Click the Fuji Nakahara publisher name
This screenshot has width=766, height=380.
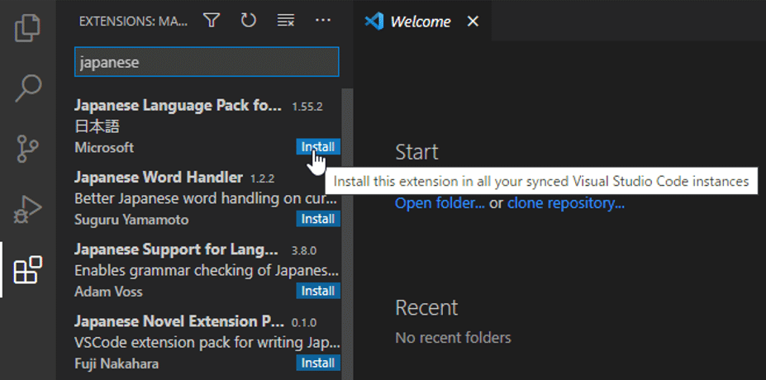pyautogui.click(x=117, y=363)
